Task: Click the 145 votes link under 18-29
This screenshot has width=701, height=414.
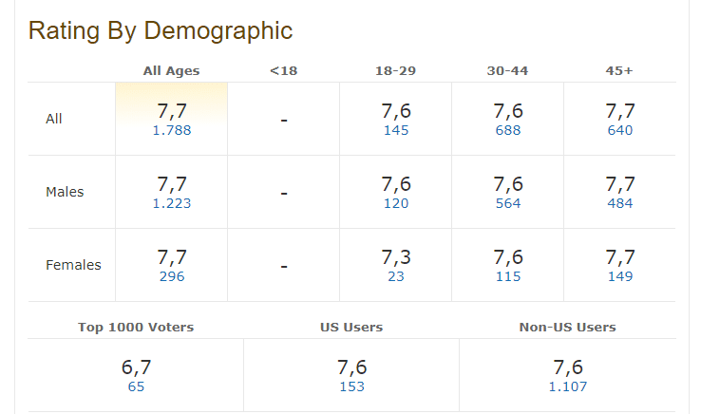Action: (396, 130)
